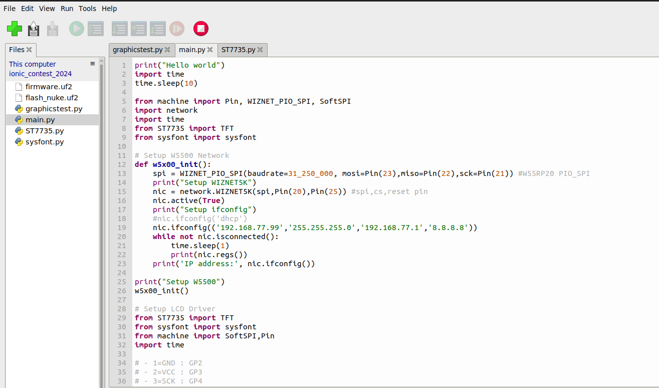659x388 pixels.
Task: Click the Resume debugging icon
Action: click(177, 29)
